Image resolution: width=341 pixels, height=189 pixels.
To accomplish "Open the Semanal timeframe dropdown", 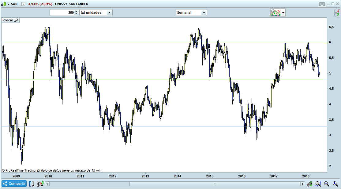I will click(204, 13).
